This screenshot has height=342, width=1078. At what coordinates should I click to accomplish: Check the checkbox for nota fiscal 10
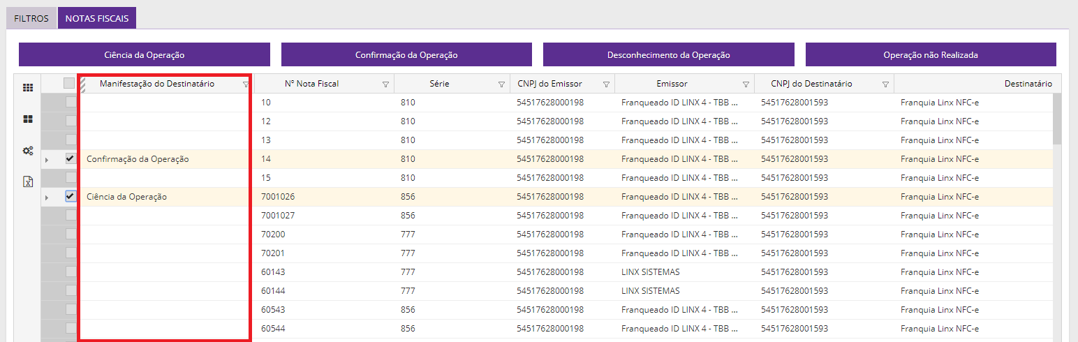(x=70, y=102)
